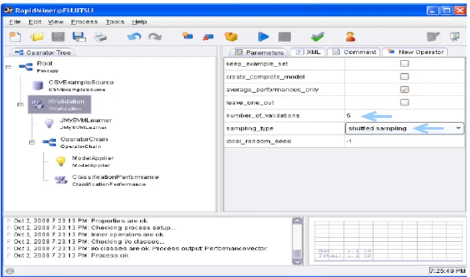The height and width of the screenshot is (277, 470).
Task: Switch to the XML tab
Action: coord(309,52)
